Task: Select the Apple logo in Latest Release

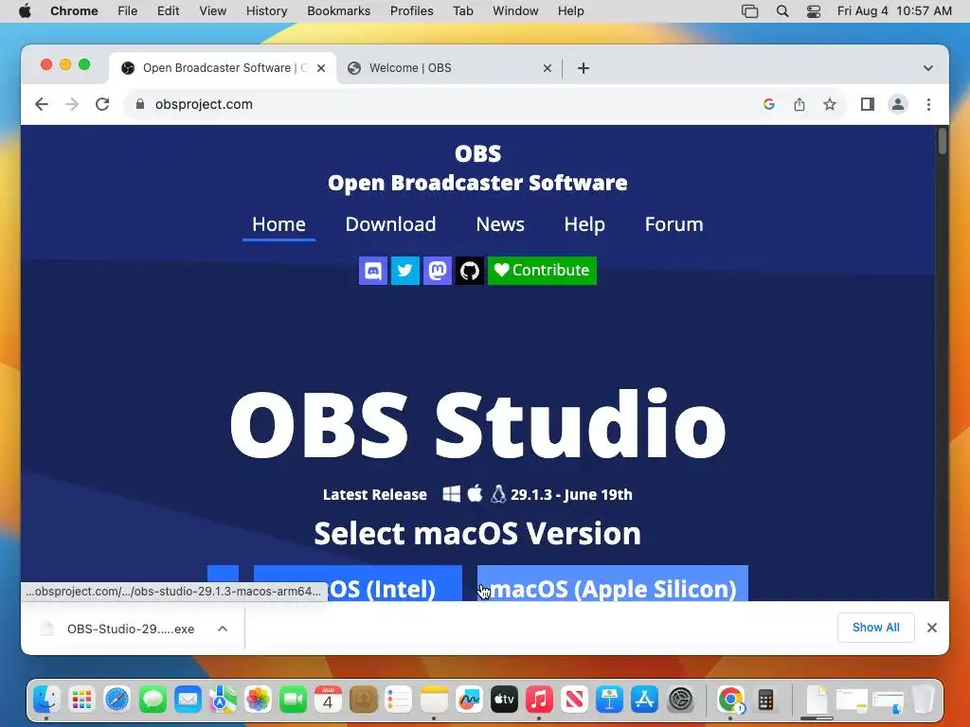Action: click(x=476, y=494)
